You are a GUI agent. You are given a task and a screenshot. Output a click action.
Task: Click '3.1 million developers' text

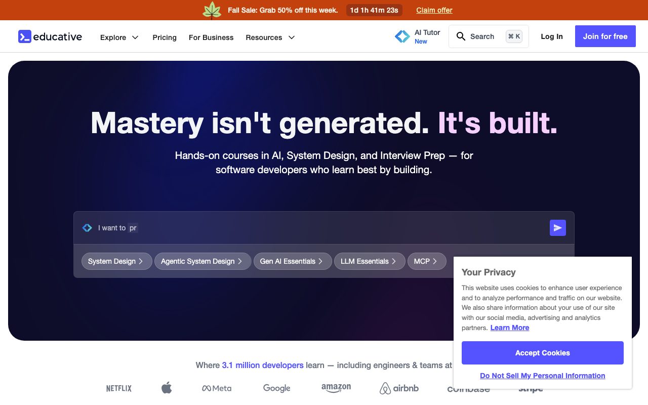pos(263,365)
